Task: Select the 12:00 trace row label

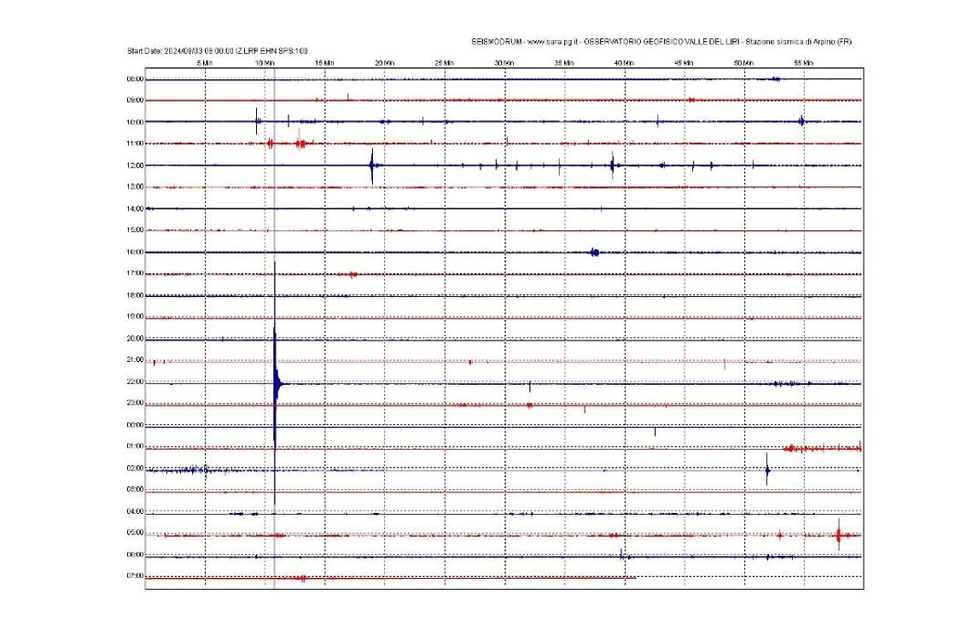Action: (133, 164)
